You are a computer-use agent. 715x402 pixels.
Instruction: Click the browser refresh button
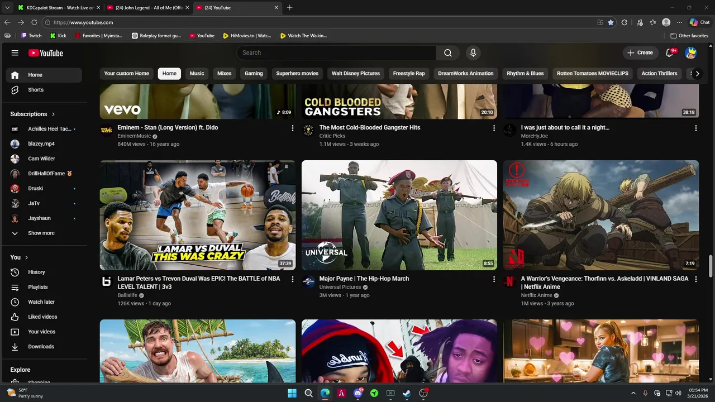coord(34,22)
